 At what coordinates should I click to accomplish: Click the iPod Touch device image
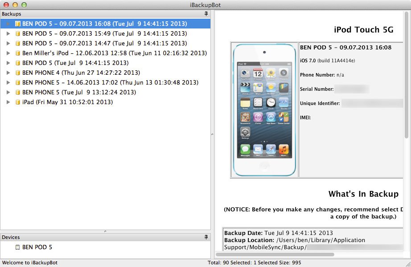[x=264, y=110]
